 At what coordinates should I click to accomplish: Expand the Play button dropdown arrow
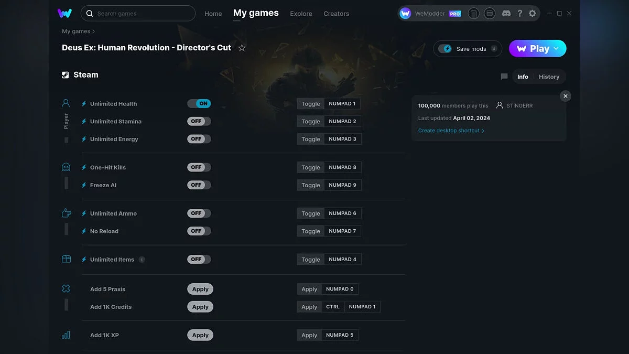coord(557,49)
